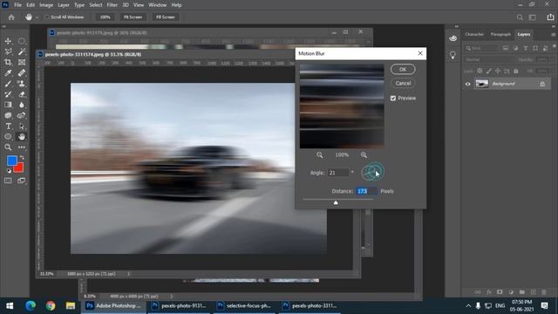Image resolution: width=558 pixels, height=314 pixels.
Task: Collapse the right panel group arrows
Action: click(x=553, y=26)
